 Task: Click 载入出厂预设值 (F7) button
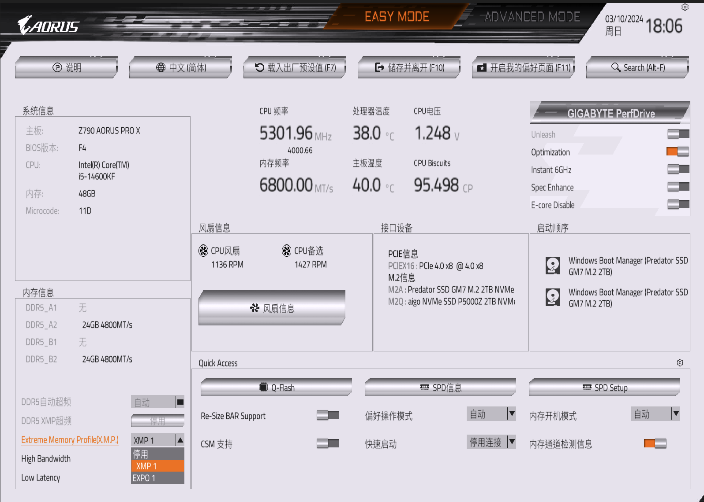pos(295,67)
